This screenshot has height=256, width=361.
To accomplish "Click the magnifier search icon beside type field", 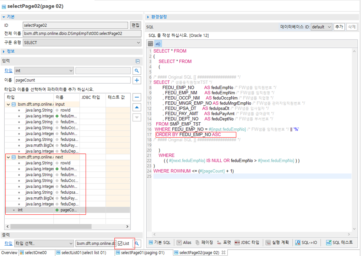I will pos(137,71).
